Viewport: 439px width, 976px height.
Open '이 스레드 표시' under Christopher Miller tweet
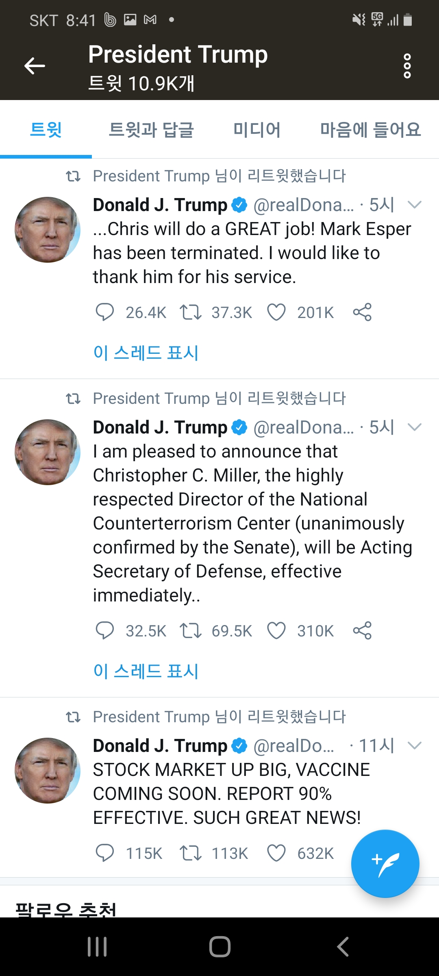146,671
